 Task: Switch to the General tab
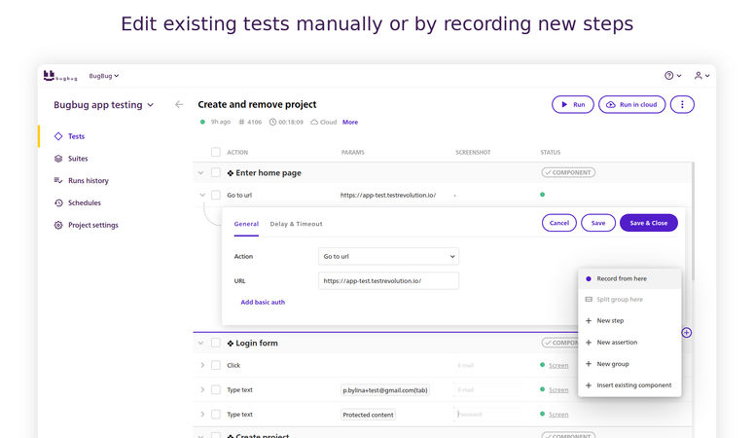point(246,224)
